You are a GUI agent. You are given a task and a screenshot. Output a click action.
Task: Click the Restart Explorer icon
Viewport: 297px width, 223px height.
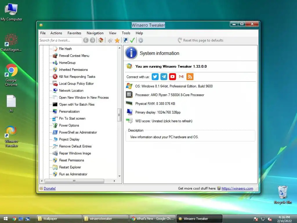pos(55,167)
